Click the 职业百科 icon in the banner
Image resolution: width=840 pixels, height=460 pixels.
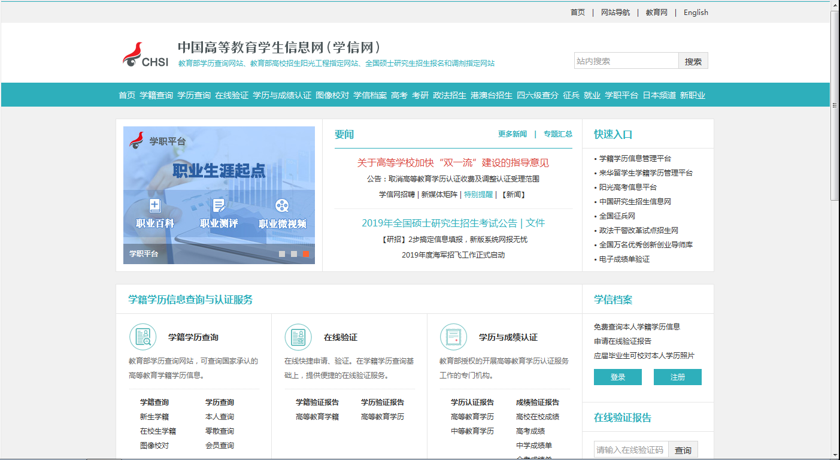click(x=155, y=206)
